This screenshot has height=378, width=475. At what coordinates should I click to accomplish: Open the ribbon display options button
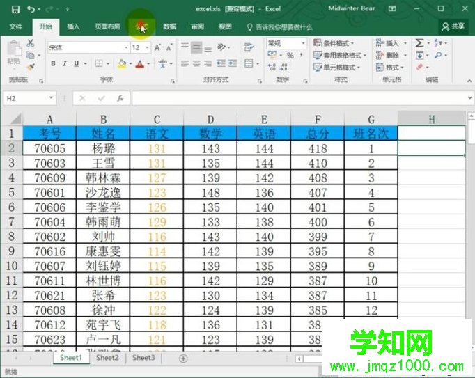392,9
